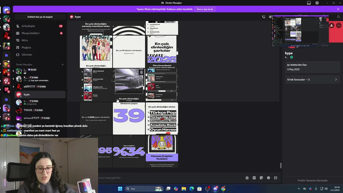Open the pink B server icon
This screenshot has height=193, width=343.
tap(6, 80)
